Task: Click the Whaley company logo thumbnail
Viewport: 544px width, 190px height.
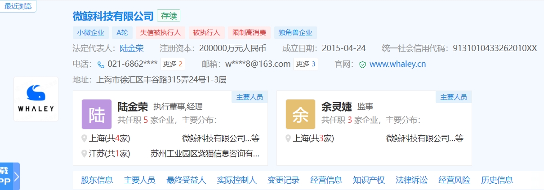Action: 36,99
